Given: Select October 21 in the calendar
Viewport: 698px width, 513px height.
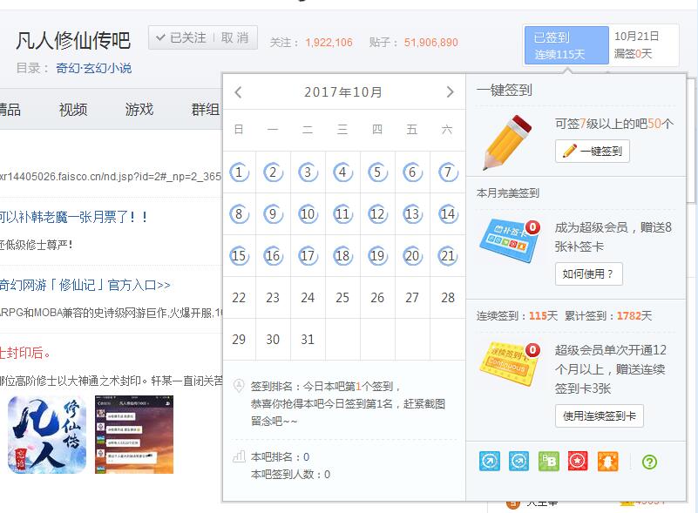Looking at the screenshot, I should click(448, 255).
